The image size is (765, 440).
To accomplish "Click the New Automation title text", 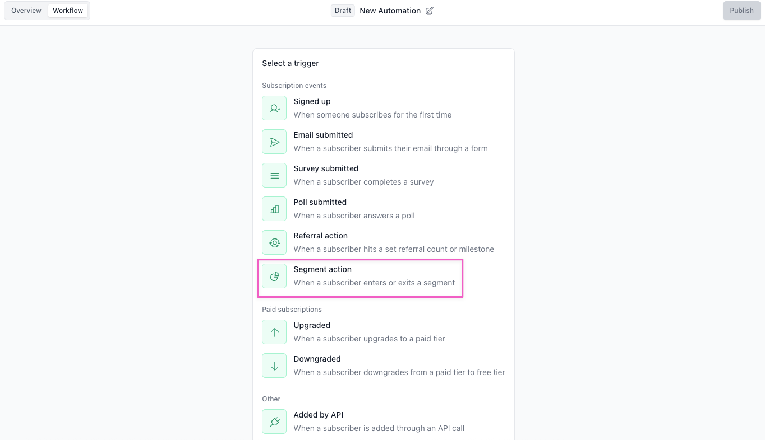I will [390, 11].
